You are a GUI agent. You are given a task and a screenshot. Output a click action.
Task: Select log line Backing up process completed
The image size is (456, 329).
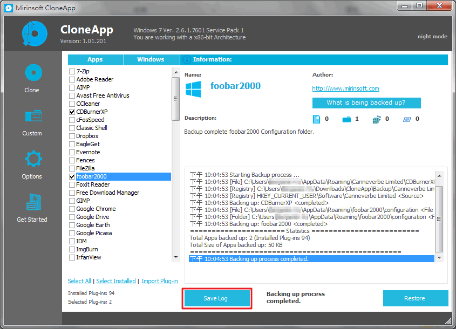coord(311,259)
